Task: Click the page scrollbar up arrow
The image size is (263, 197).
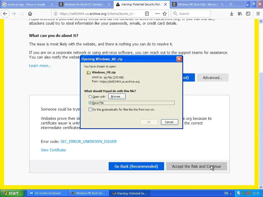Action: (261, 21)
